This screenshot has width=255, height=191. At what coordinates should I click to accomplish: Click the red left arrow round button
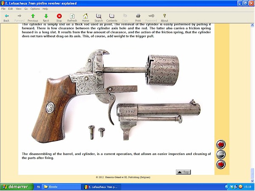(x=221, y=144)
